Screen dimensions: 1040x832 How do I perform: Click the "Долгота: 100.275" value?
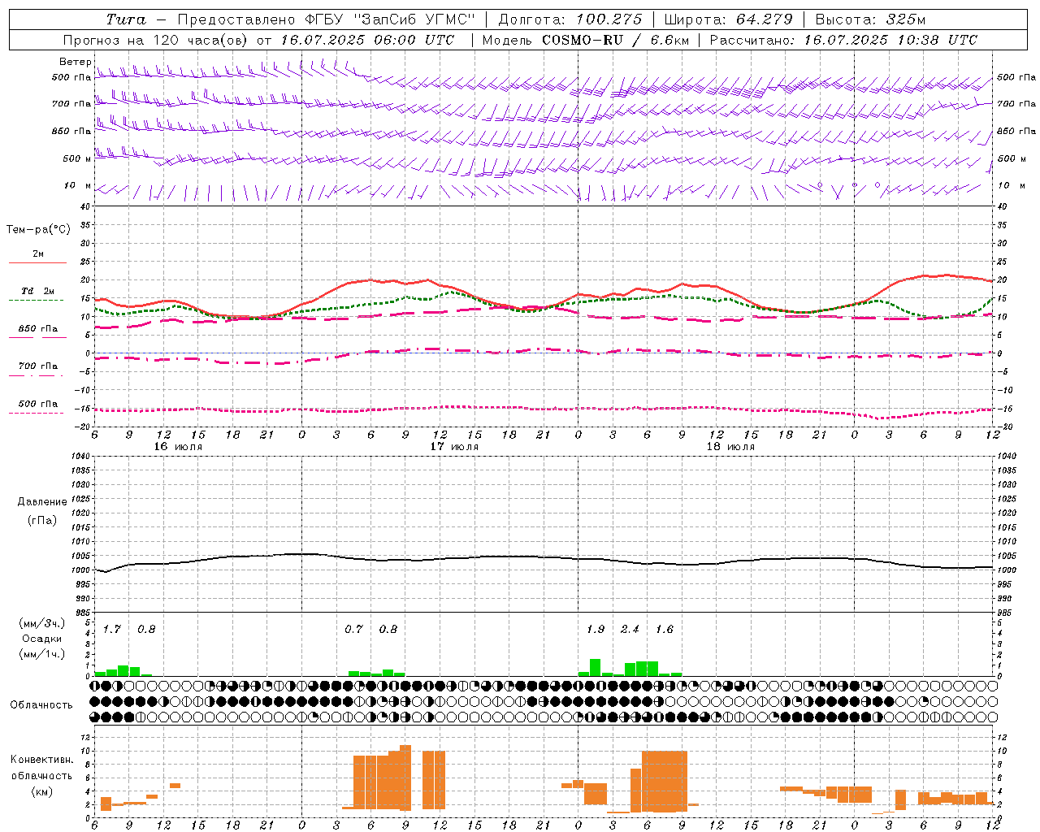pyautogui.click(x=570, y=19)
